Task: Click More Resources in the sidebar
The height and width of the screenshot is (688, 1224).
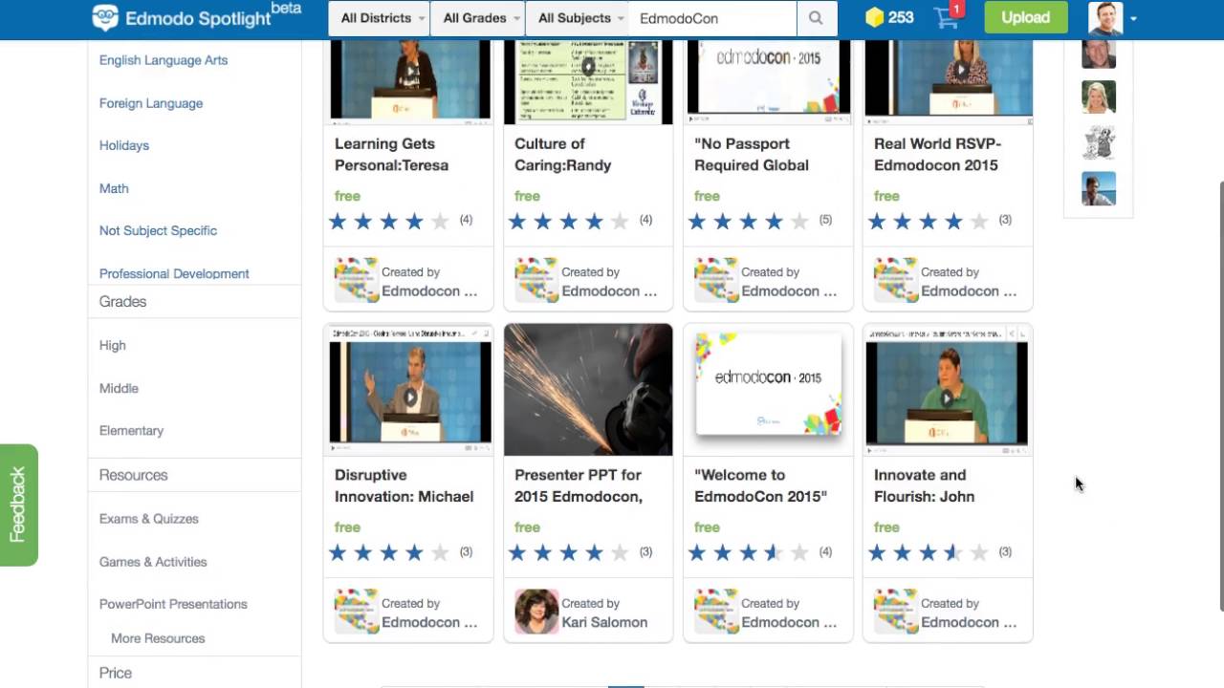Action: click(x=157, y=637)
